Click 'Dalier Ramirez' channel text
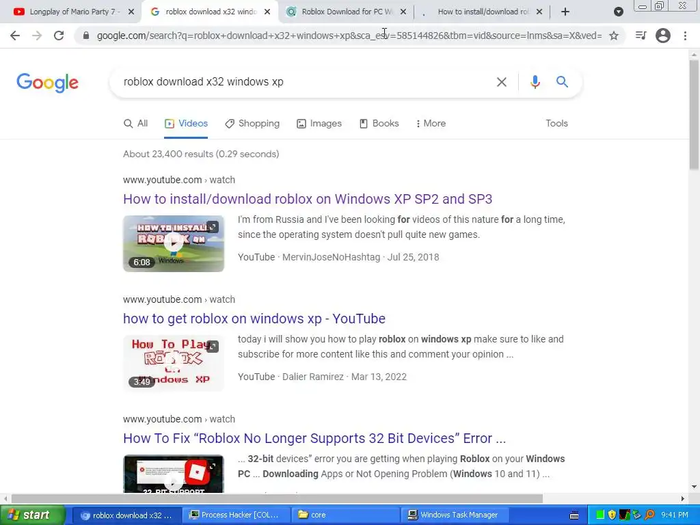 [x=313, y=377]
